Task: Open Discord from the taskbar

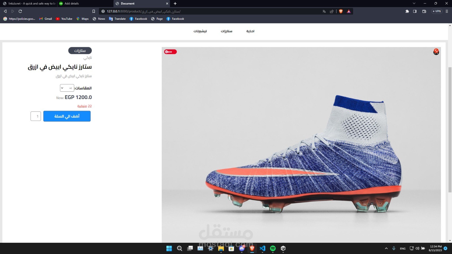Action: point(242,248)
